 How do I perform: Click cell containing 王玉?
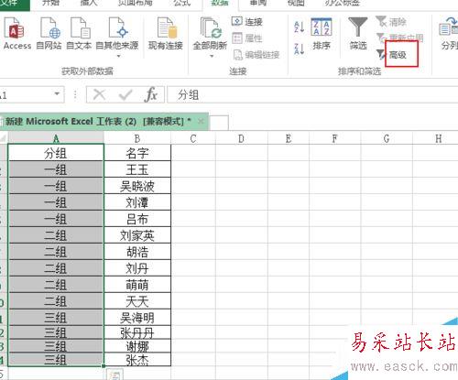137,169
